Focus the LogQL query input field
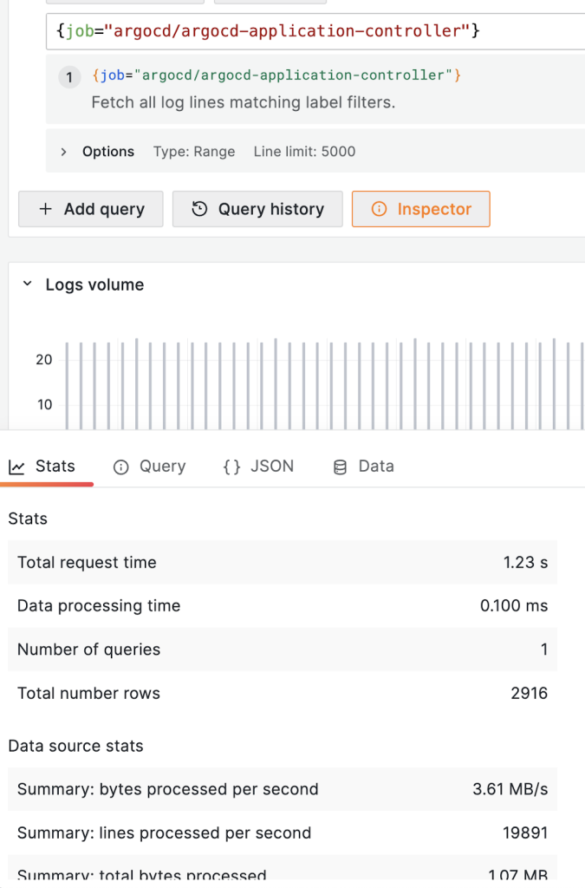This screenshot has width=585, height=888. tap(312, 31)
